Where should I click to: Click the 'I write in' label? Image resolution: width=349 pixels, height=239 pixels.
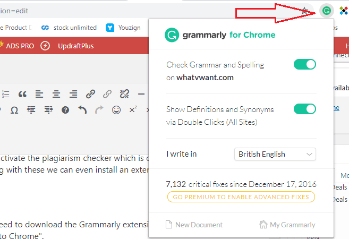[x=181, y=154]
